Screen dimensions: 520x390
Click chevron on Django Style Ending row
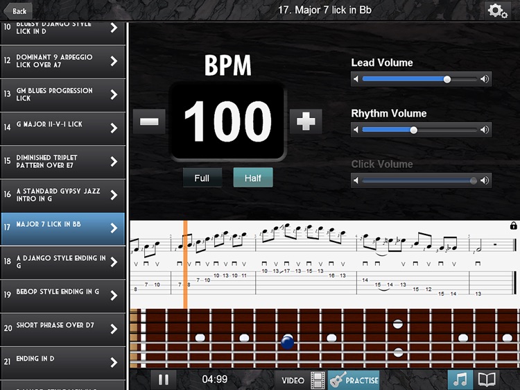coord(114,262)
